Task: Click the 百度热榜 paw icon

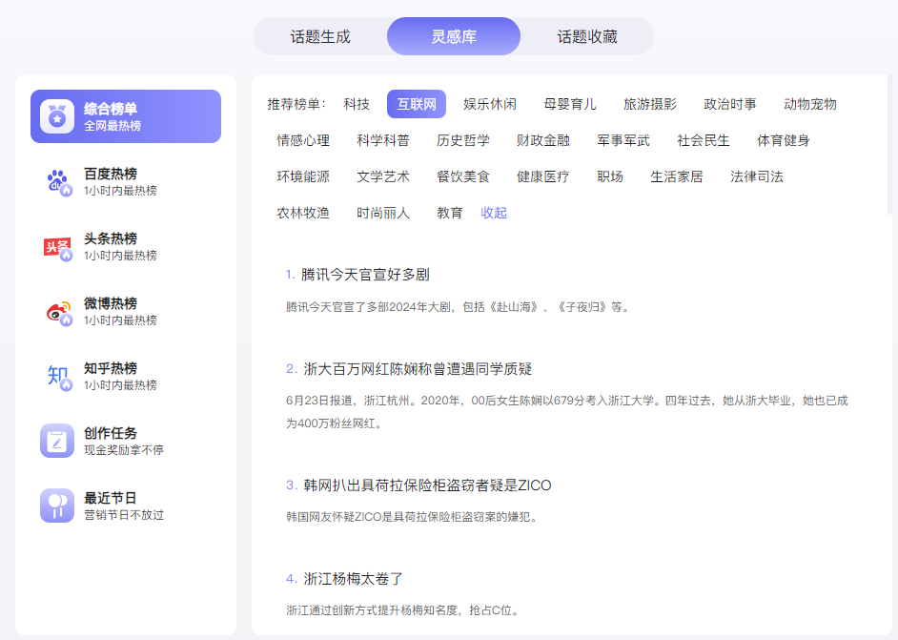Action: coord(58,182)
